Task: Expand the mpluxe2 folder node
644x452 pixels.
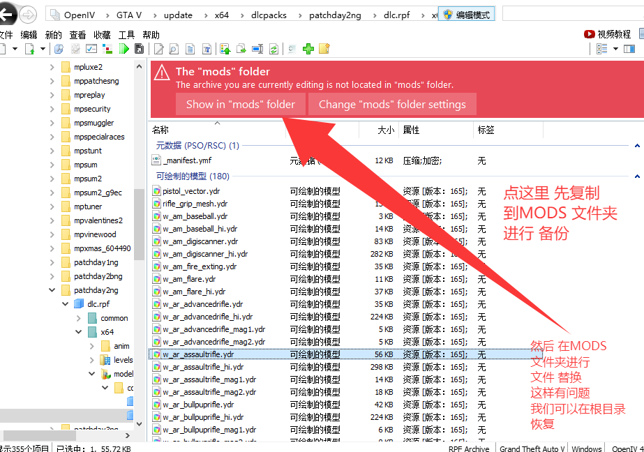Action: (52, 67)
